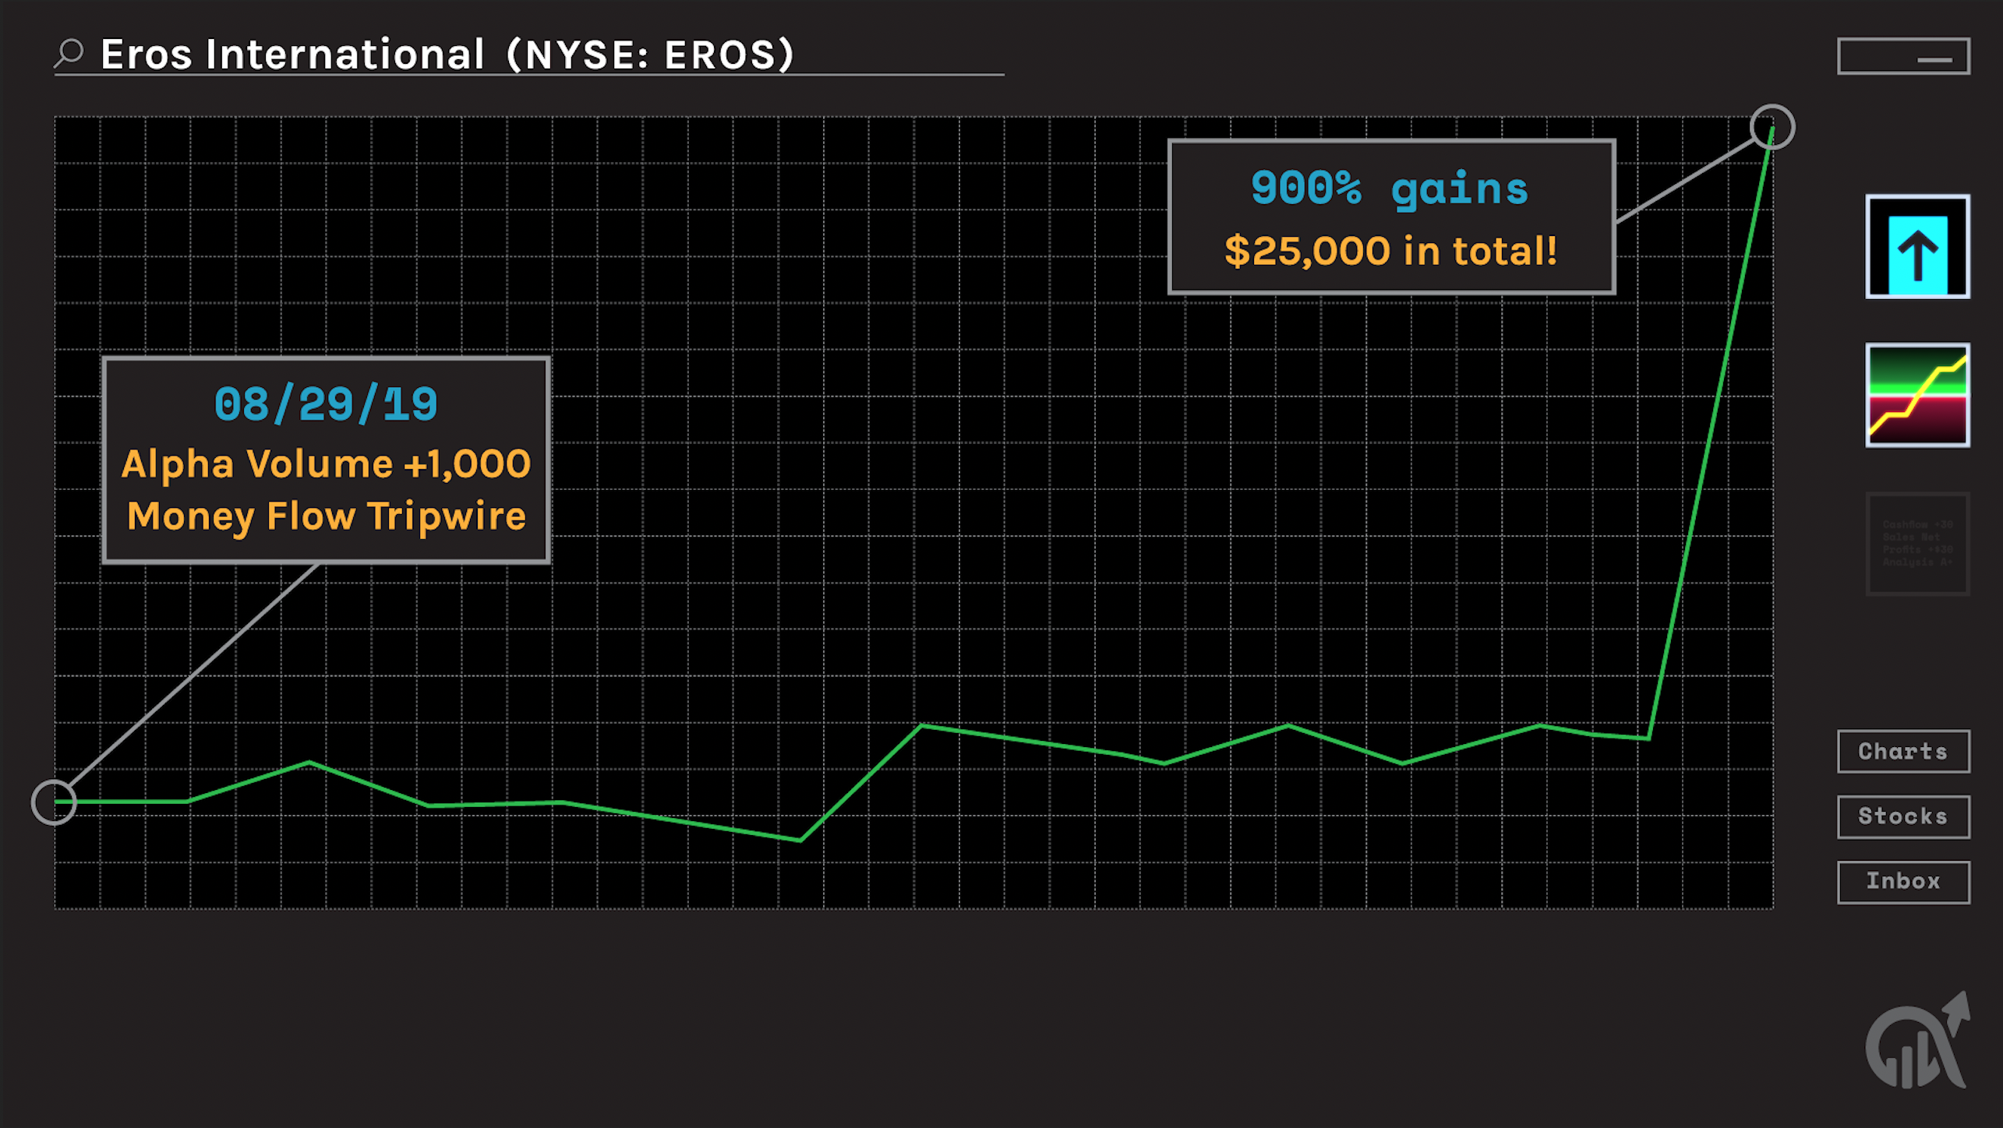Click the lowest dip on the green line
The height and width of the screenshot is (1128, 2003).
(800, 840)
